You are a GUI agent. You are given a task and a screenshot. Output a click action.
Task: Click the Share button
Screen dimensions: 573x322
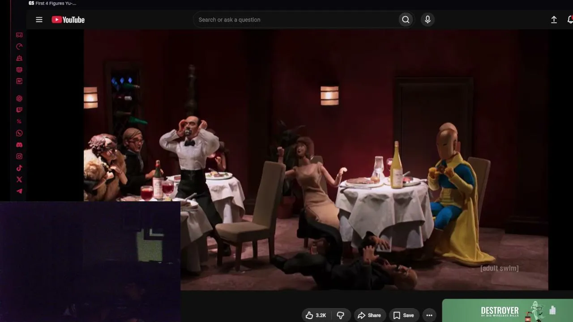click(369, 315)
